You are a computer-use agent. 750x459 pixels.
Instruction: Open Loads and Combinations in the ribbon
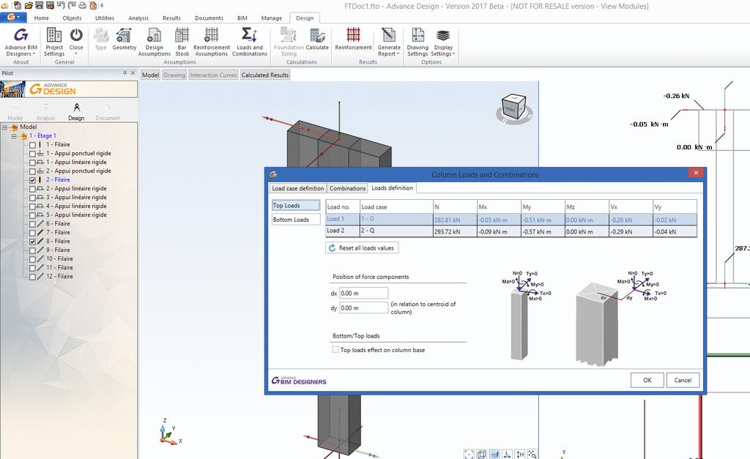pos(249,42)
